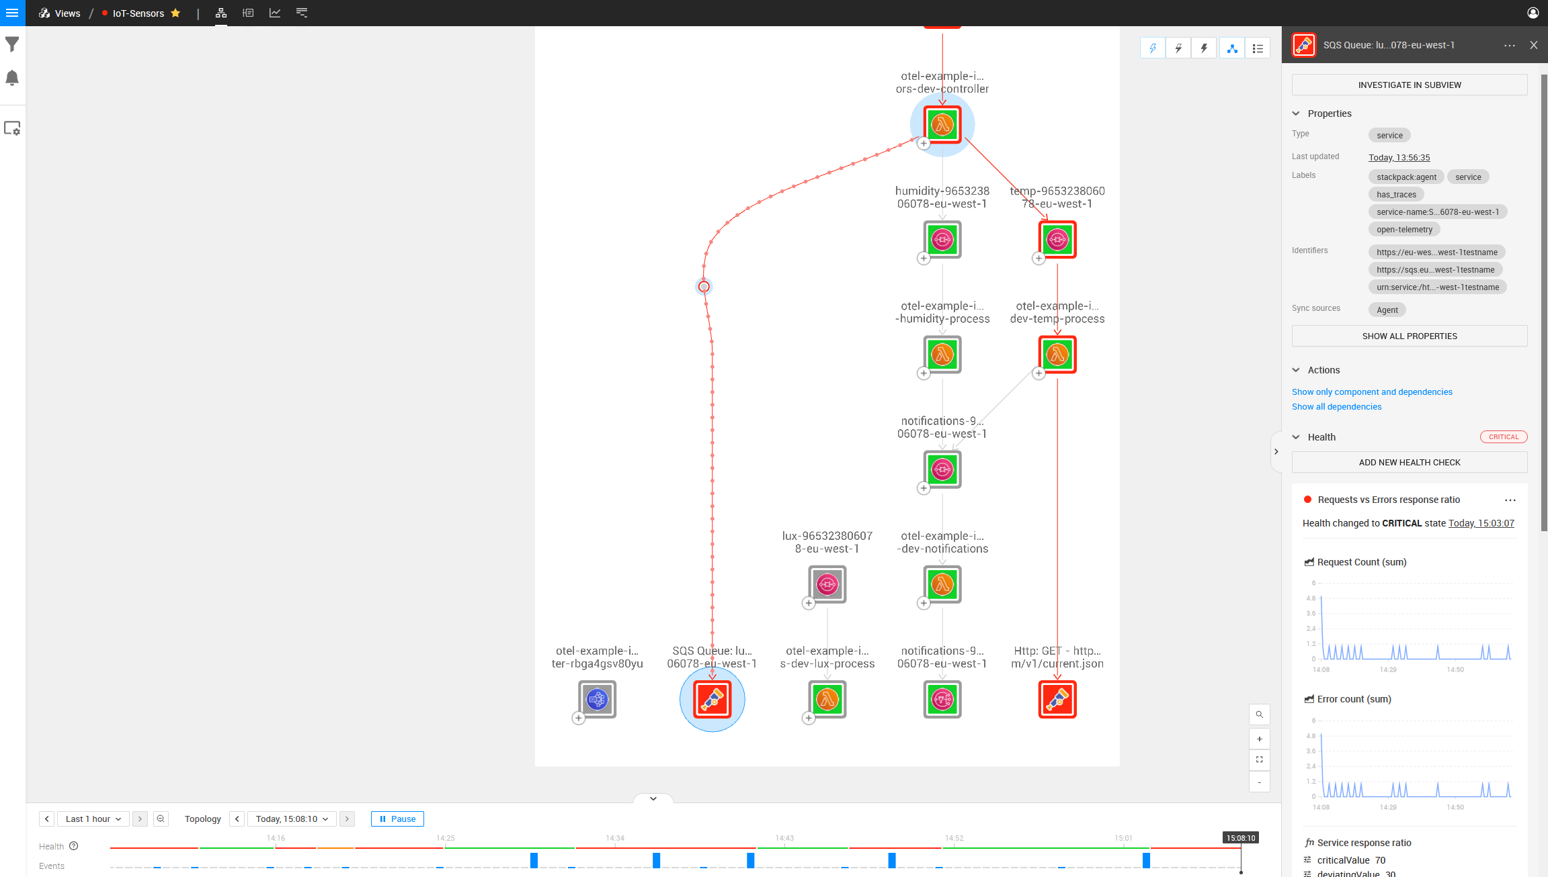This screenshot has height=877, width=1548.
Task: Select the list view icon in right panel
Action: click(1259, 48)
